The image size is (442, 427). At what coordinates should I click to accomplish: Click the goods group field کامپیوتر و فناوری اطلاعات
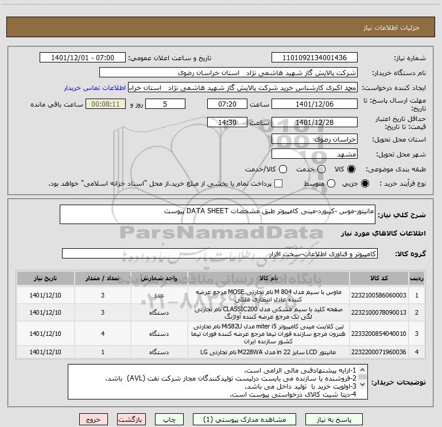point(220,253)
